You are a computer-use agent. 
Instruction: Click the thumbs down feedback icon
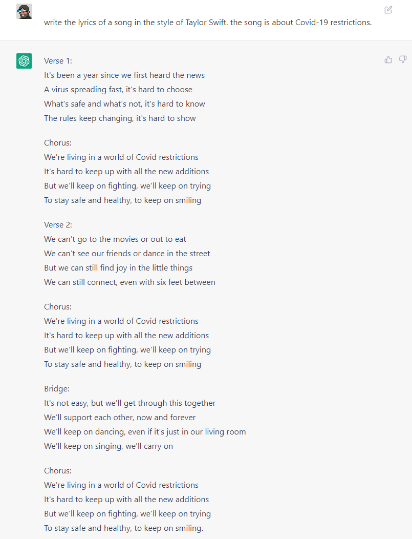(x=403, y=60)
